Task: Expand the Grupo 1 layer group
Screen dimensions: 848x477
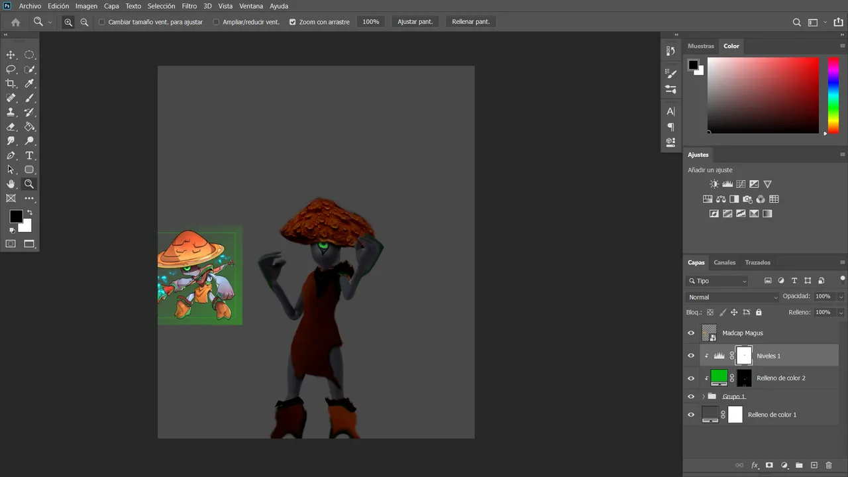Action: click(703, 397)
